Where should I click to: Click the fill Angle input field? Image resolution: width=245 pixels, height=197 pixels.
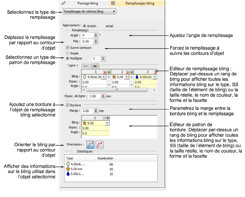pos(88,35)
